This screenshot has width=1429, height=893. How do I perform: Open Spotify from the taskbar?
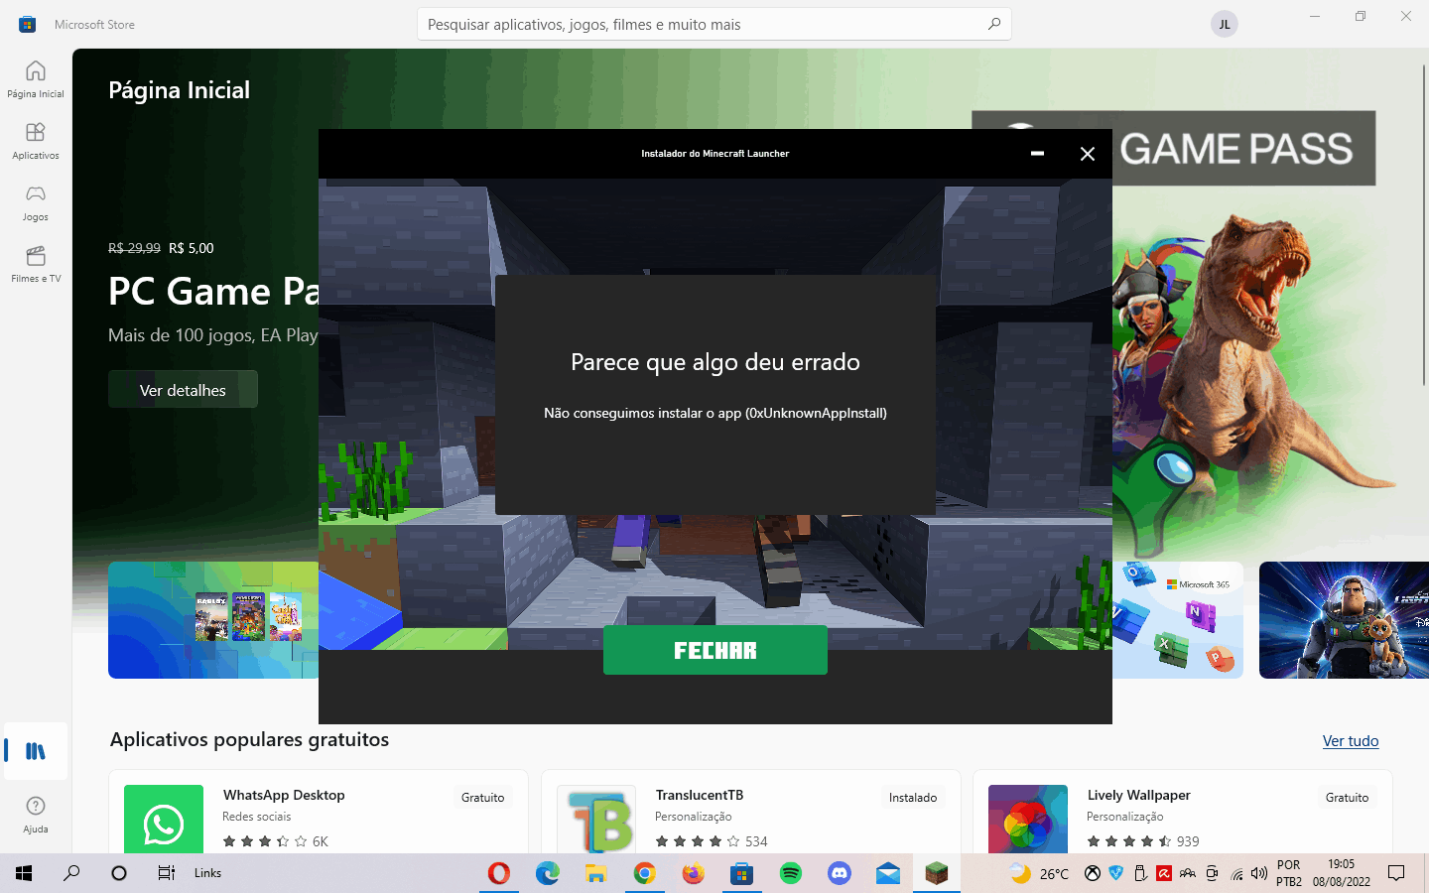pos(791,873)
